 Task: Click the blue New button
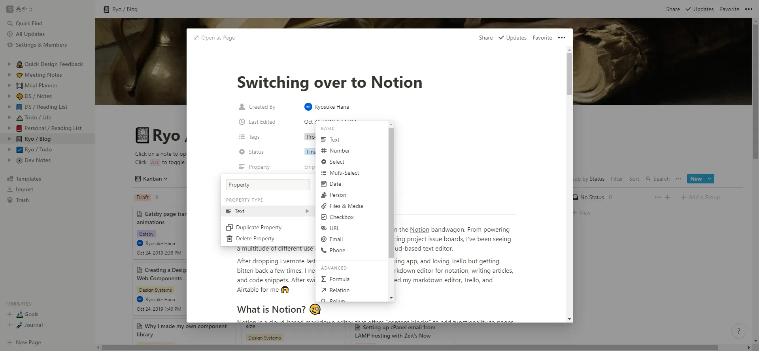(x=696, y=179)
